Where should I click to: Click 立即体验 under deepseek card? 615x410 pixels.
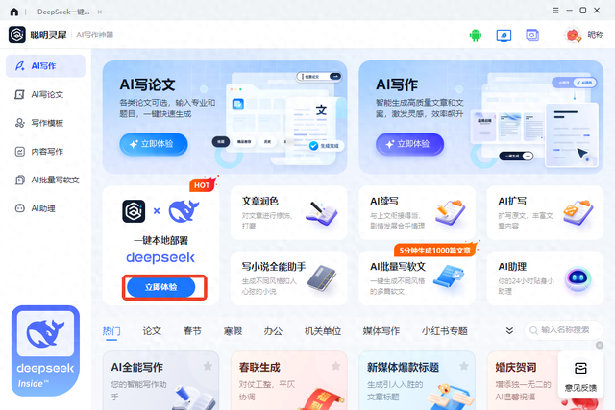161,287
